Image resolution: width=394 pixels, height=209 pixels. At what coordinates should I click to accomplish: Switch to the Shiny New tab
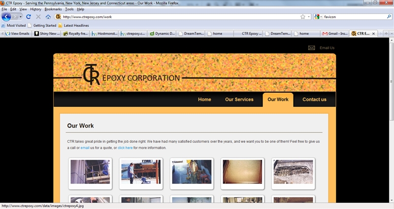coord(47,33)
